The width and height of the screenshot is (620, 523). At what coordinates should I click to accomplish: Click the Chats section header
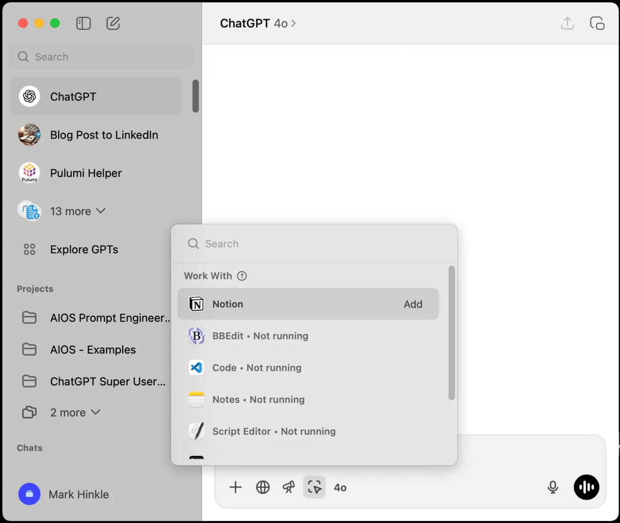(30, 448)
